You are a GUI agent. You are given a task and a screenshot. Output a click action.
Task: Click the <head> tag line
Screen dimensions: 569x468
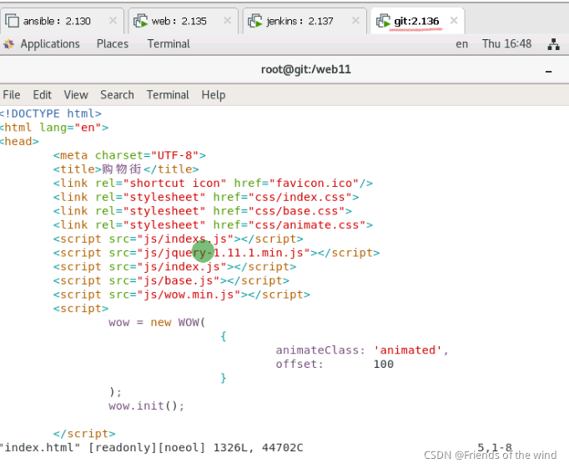click(19, 142)
